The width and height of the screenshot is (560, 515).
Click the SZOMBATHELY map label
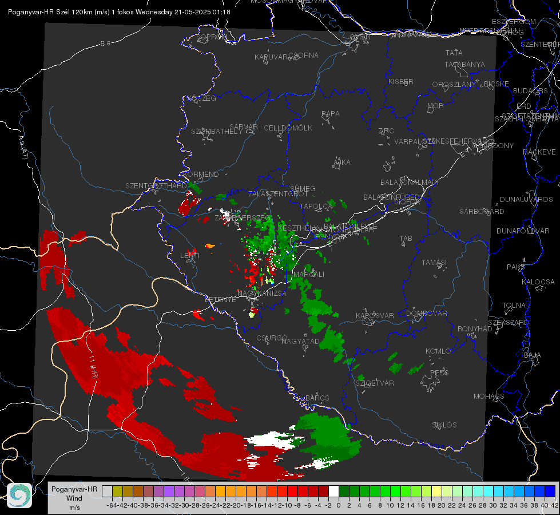point(216,132)
